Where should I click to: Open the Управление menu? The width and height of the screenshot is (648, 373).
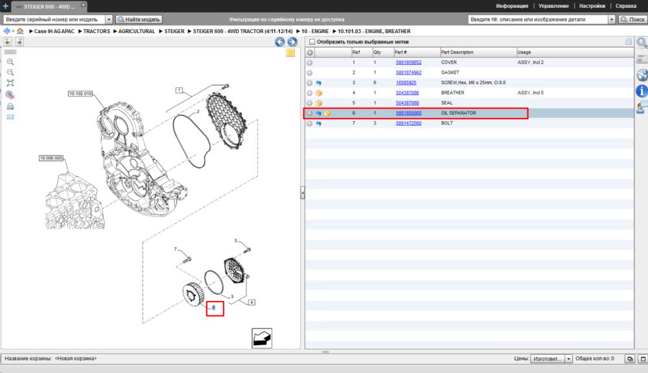(x=553, y=6)
